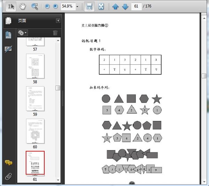The width and height of the screenshot is (209, 186).
Task: Click the zoom in plus button
Action: click(55, 7)
